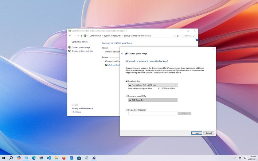Screen dimensions: 258x161
Task: Click the Next button in the wizard
Action: [x=197, y=133]
